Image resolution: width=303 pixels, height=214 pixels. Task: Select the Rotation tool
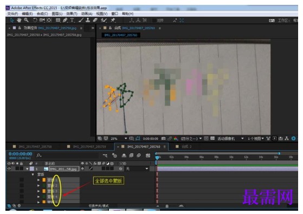click(x=35, y=20)
